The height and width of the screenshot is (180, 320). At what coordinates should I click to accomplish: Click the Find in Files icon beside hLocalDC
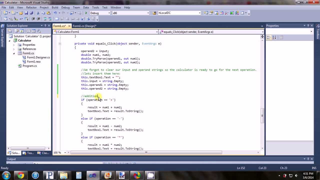154,13
